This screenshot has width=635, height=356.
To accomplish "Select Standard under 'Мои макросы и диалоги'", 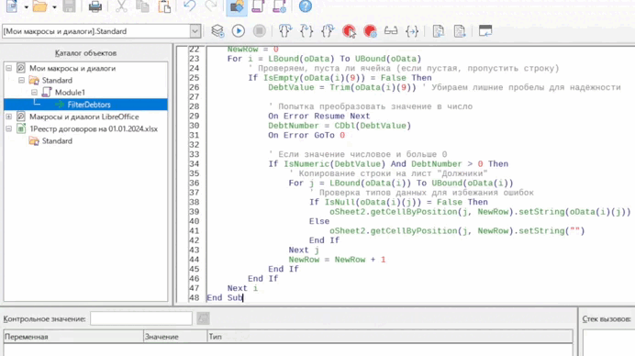I will tap(57, 80).
